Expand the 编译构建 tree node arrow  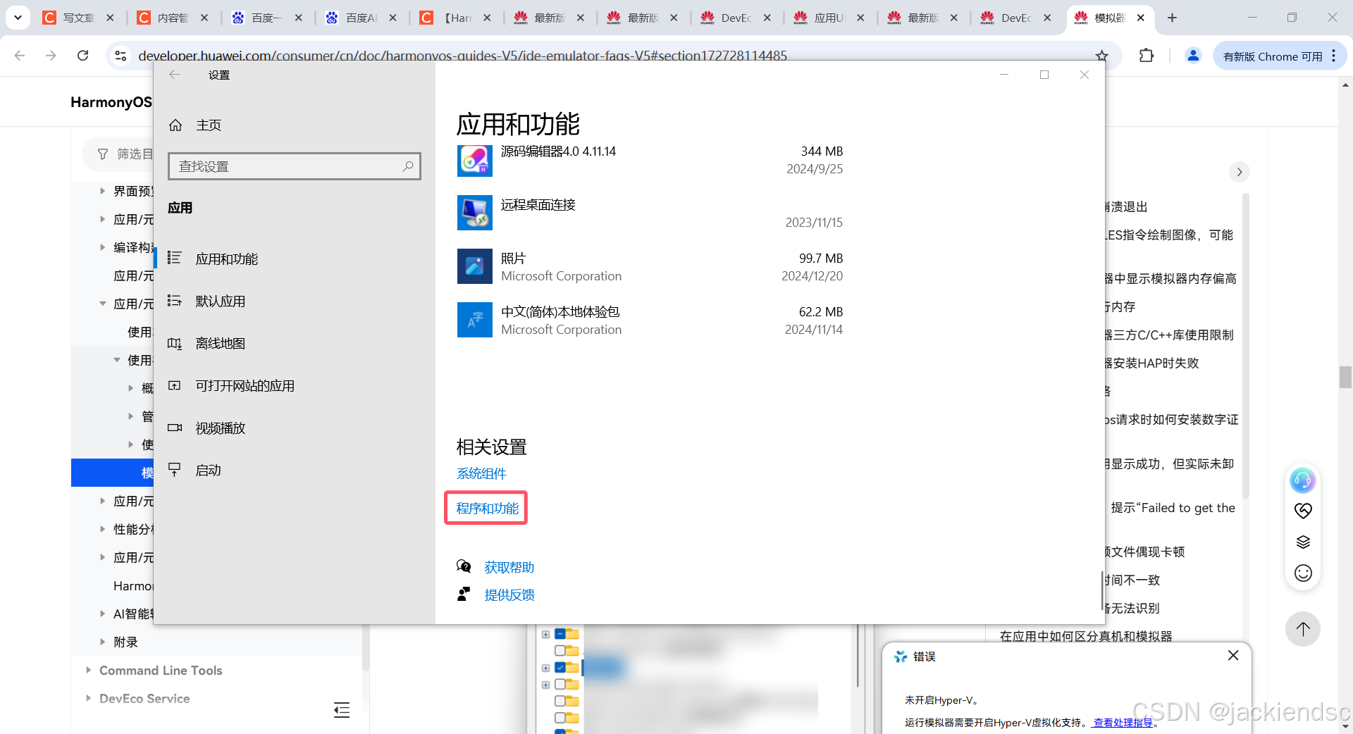[x=102, y=247]
